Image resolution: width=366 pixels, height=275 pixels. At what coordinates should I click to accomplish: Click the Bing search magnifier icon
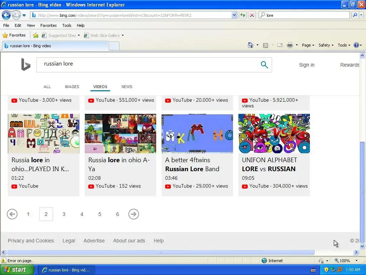tap(264, 64)
